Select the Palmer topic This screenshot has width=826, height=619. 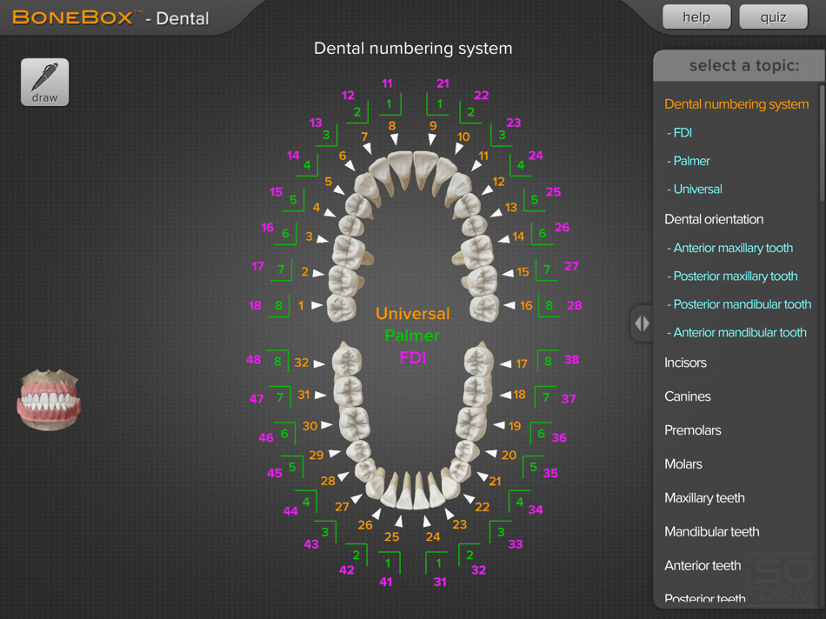[x=689, y=161]
